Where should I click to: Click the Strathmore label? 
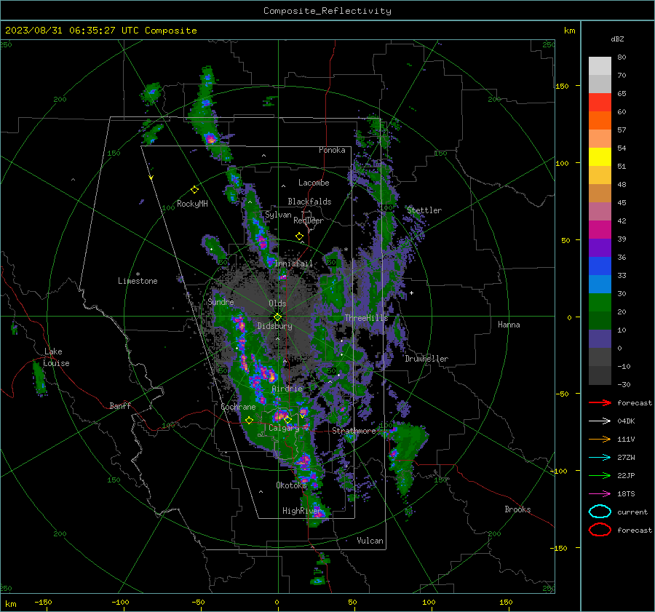click(354, 431)
